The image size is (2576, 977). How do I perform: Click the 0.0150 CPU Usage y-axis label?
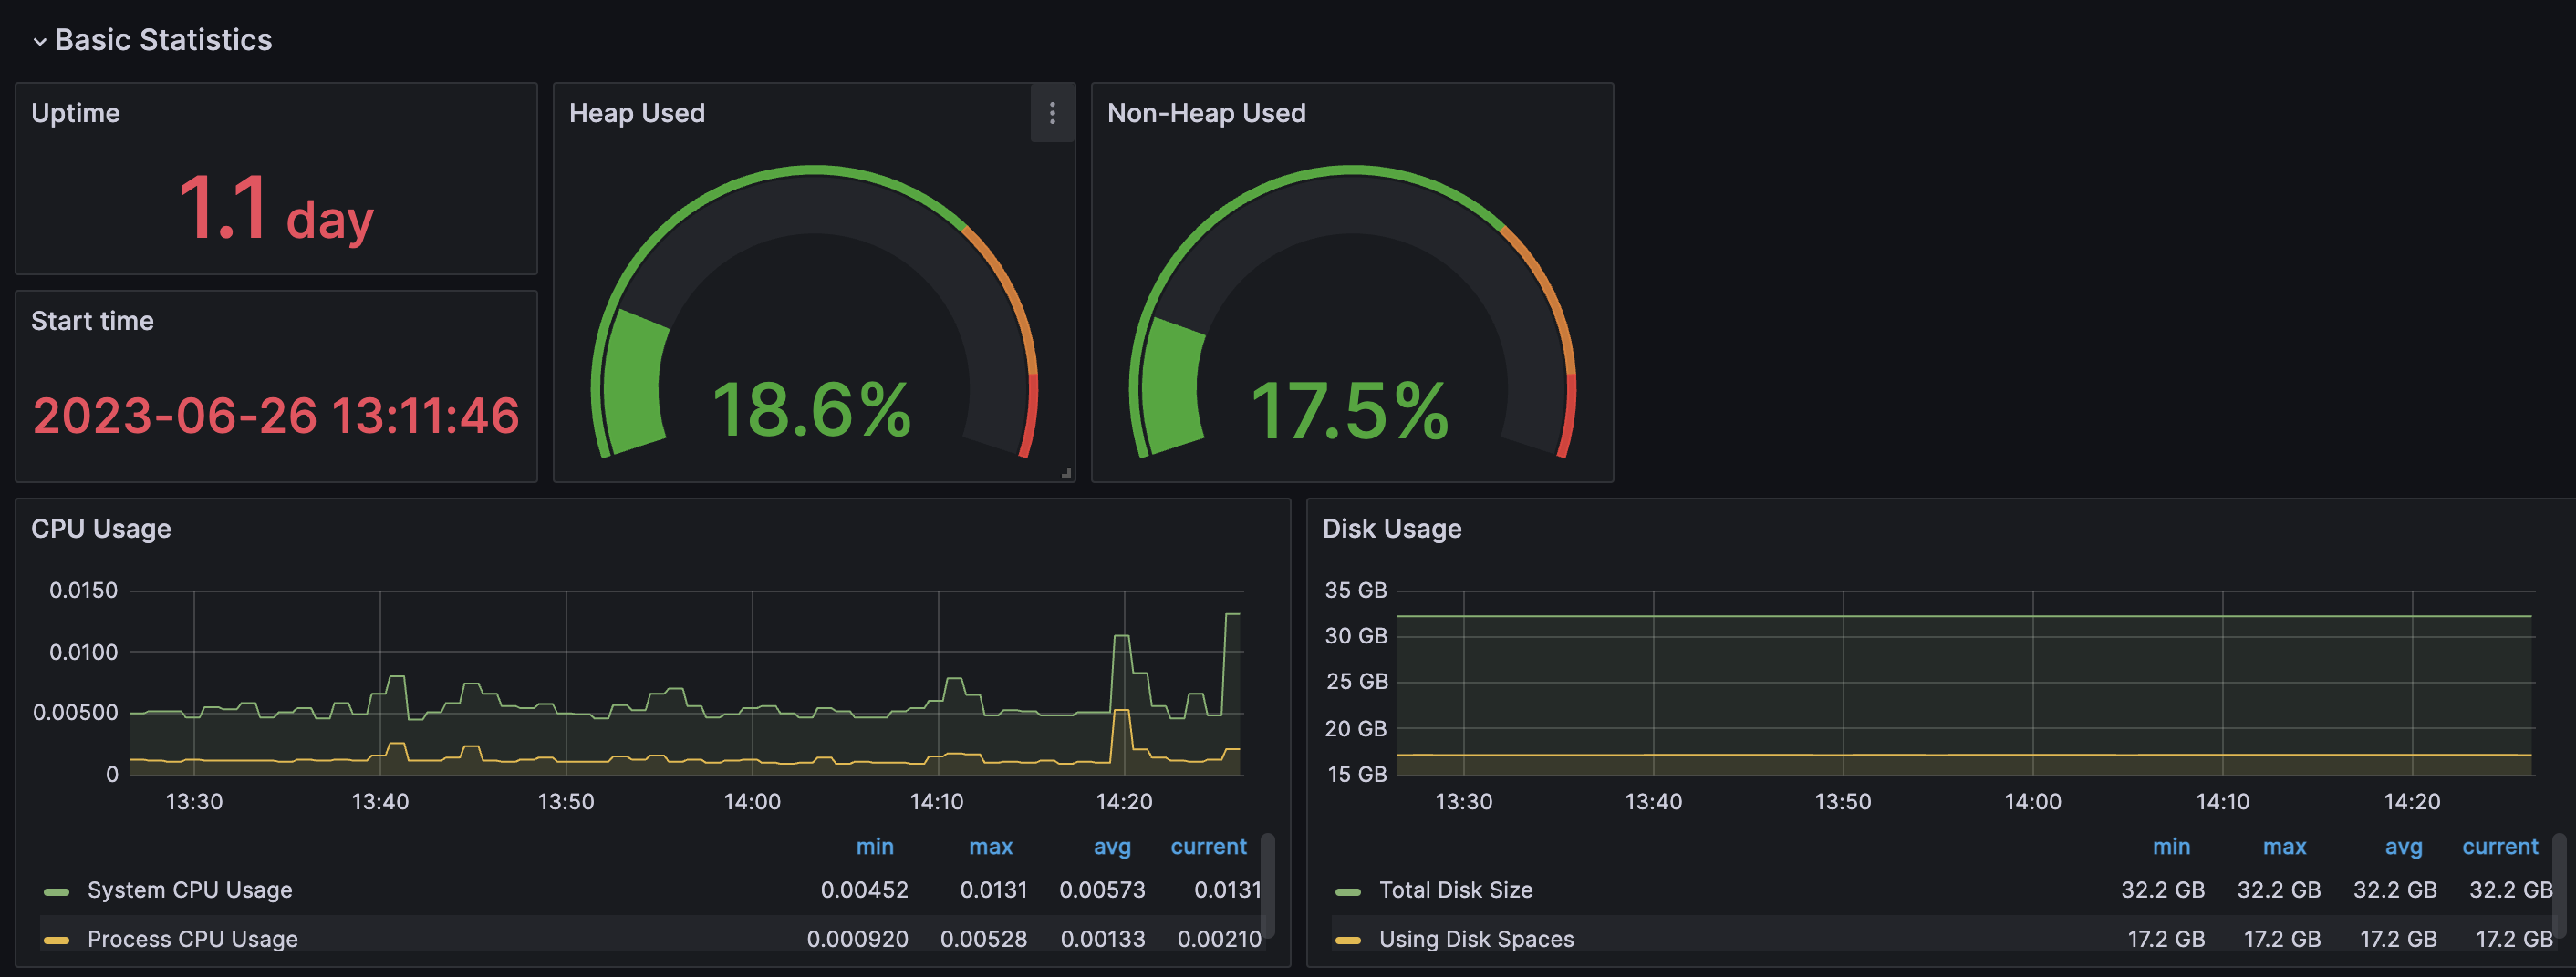[x=83, y=591]
